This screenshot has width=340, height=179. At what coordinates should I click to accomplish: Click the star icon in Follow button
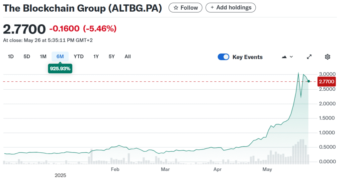pyautogui.click(x=176, y=8)
